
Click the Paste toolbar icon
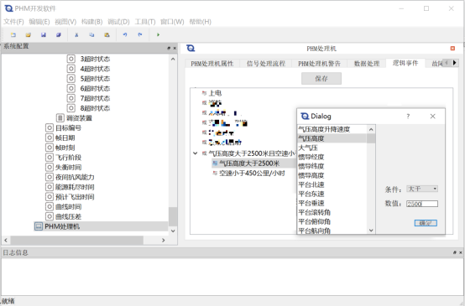pos(107,35)
